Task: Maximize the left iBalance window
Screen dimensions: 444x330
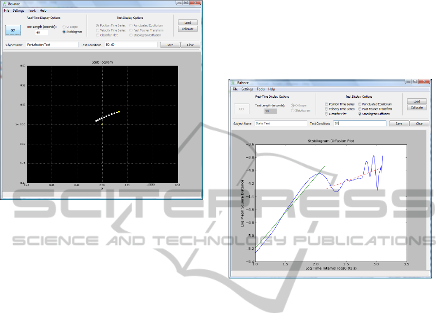Action: 186,3
